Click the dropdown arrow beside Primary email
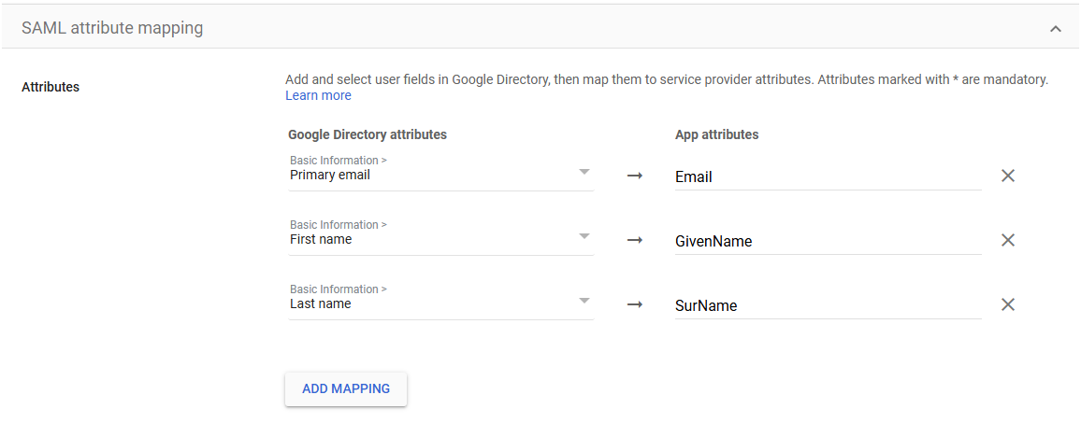Viewport: 1081px width, 423px height. click(x=584, y=172)
